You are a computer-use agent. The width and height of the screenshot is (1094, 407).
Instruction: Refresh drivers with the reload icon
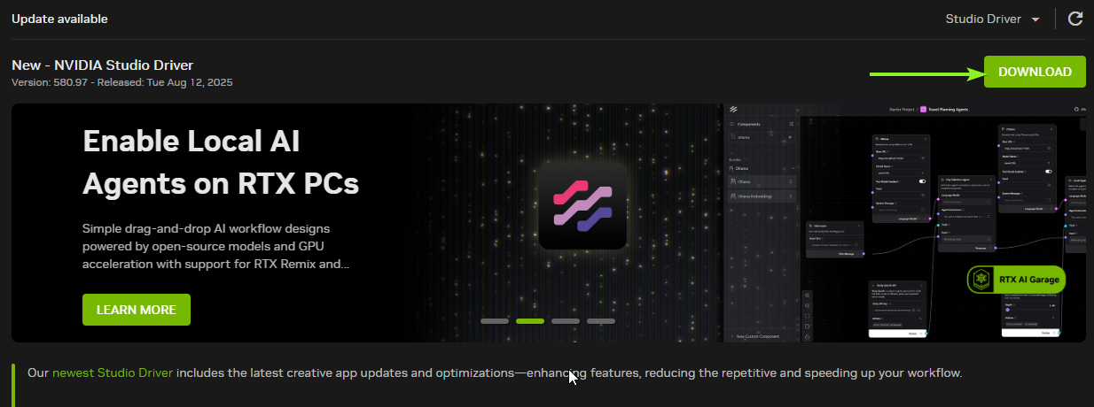[1075, 19]
